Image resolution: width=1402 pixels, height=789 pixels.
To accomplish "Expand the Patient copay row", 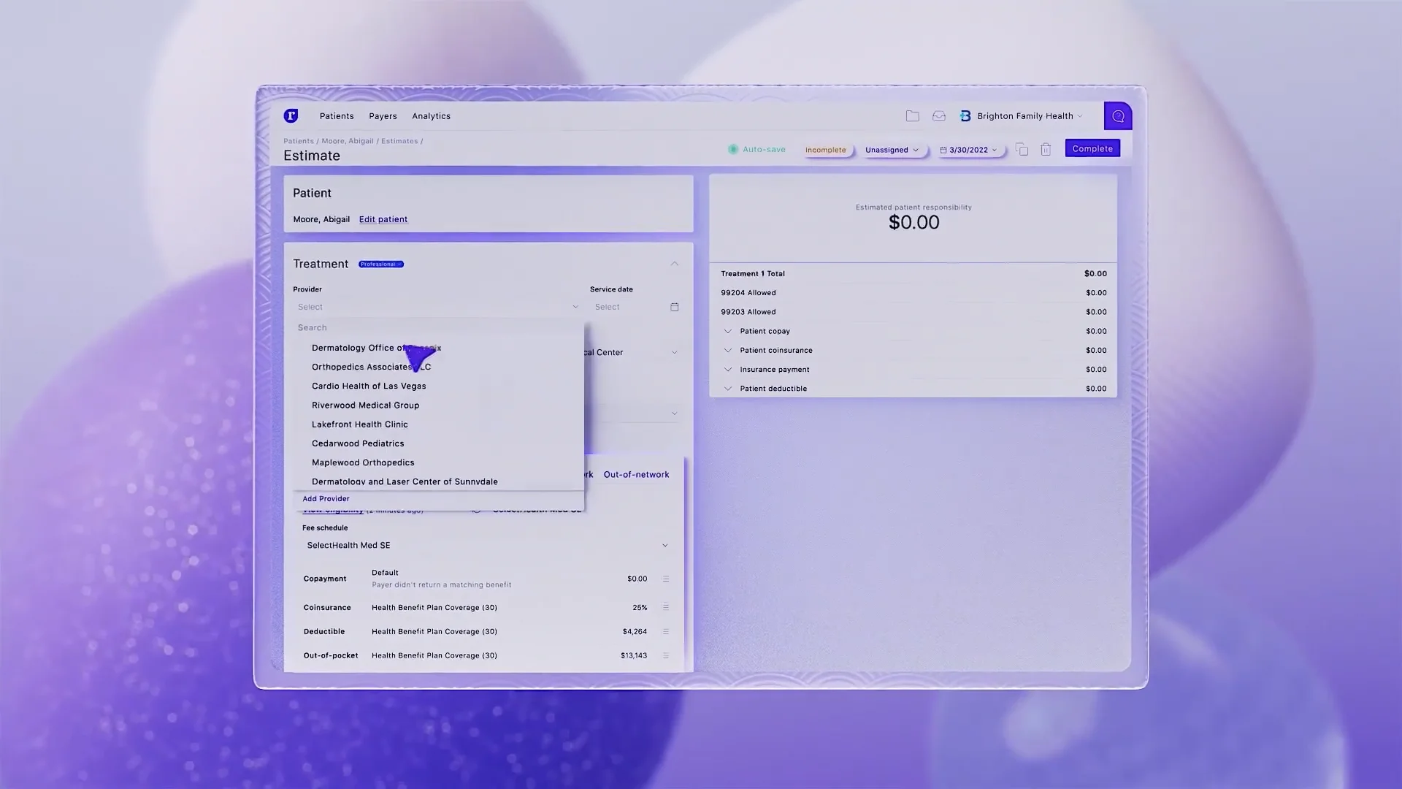I will point(727,331).
